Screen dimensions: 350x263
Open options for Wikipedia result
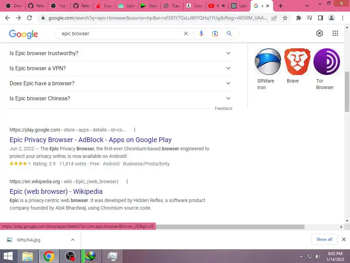[127, 181]
